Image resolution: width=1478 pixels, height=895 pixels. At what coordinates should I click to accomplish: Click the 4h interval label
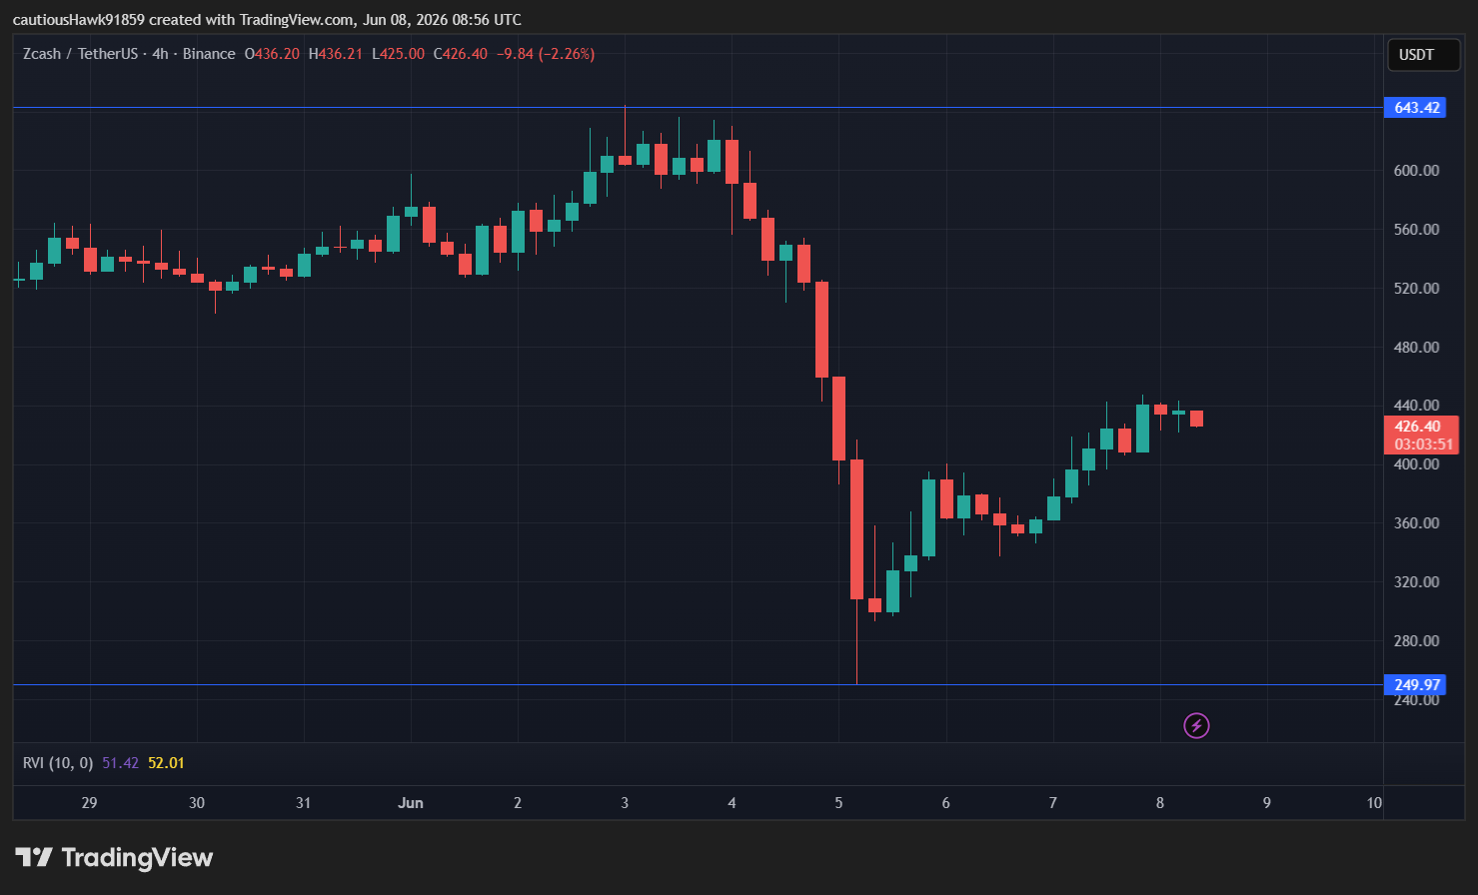click(x=160, y=54)
